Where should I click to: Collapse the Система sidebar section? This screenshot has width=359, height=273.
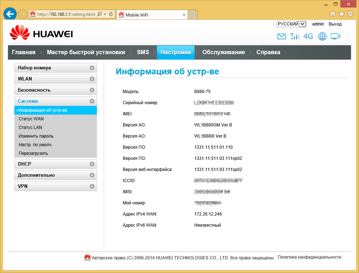pos(56,101)
